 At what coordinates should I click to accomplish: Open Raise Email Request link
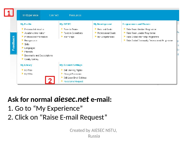74,81
